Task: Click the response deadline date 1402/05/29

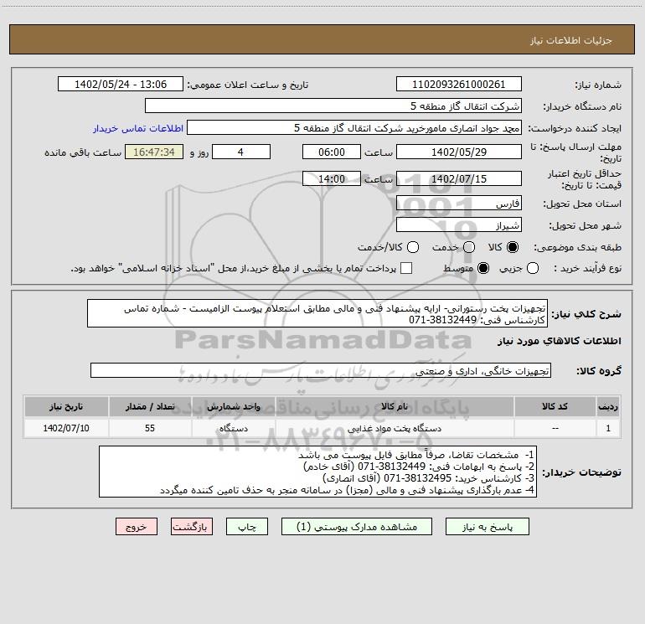Action: [459, 152]
